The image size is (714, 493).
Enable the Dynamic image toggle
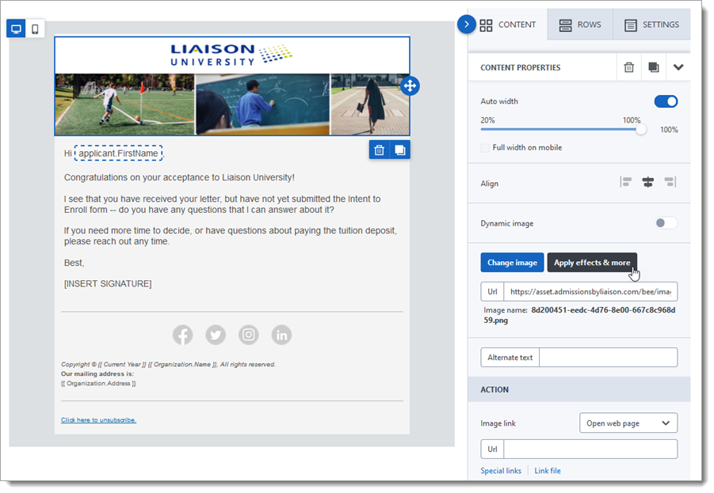(666, 223)
